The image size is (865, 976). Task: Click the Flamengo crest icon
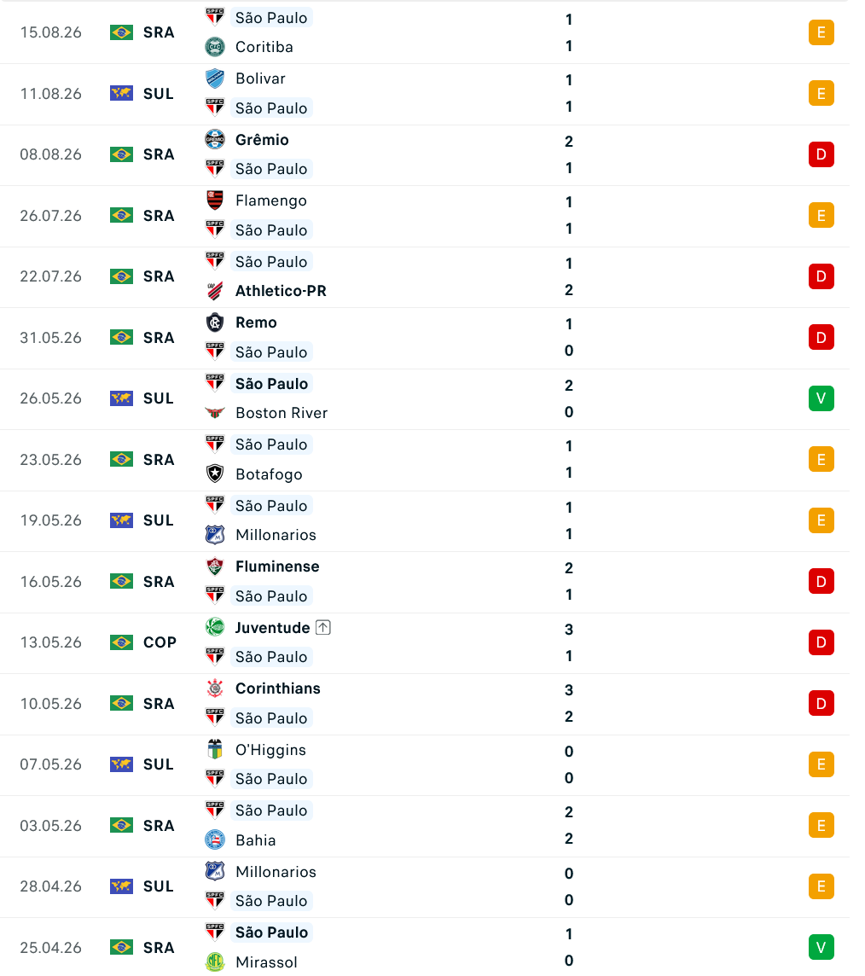(215, 200)
